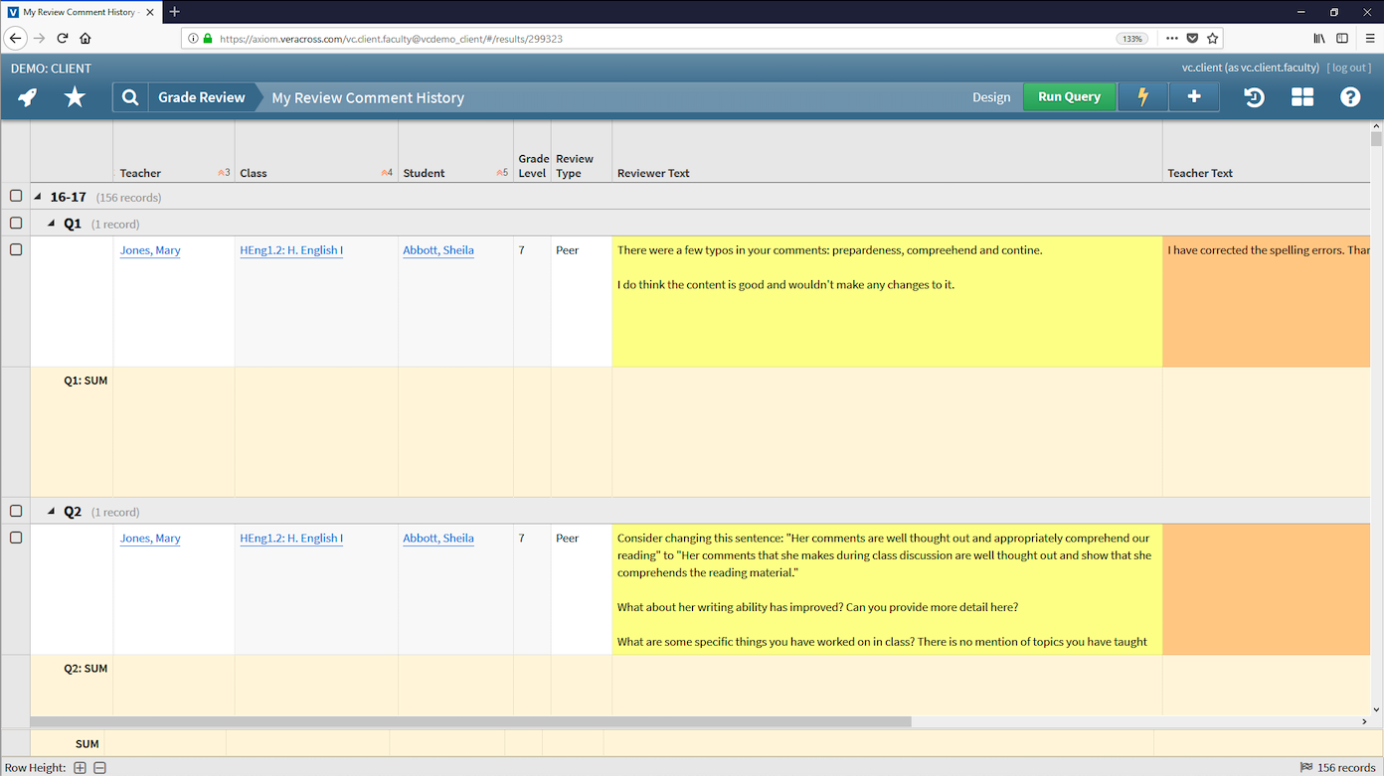Switch to the My Review Comment History browser tab
Viewport: 1384px width, 776px height.
point(80,13)
